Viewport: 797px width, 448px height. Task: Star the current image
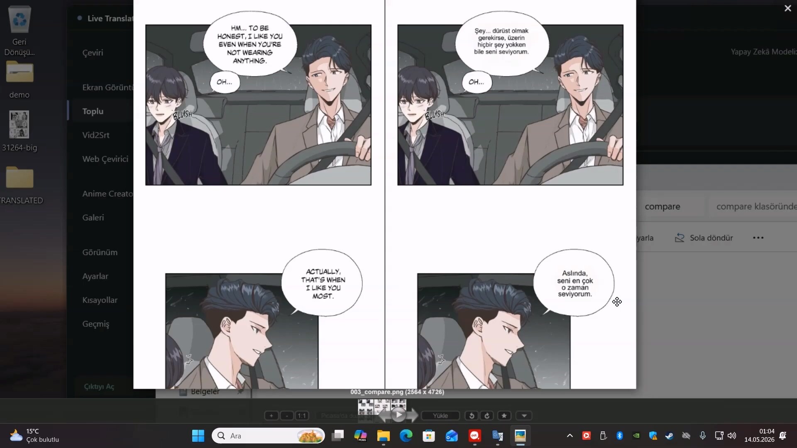point(504,416)
